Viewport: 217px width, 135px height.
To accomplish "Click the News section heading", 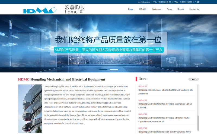I will tap(142, 79).
